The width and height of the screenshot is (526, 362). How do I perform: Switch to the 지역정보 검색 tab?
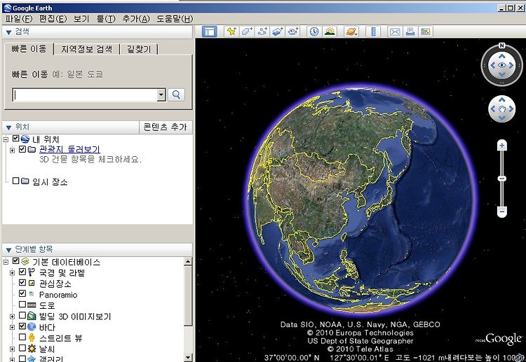coord(86,49)
